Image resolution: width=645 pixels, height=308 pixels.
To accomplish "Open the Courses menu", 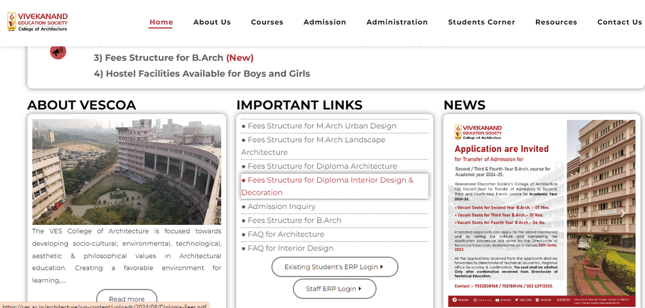I will [267, 22].
